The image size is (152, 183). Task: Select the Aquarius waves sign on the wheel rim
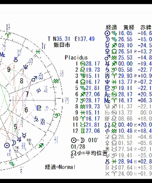point(56,81)
